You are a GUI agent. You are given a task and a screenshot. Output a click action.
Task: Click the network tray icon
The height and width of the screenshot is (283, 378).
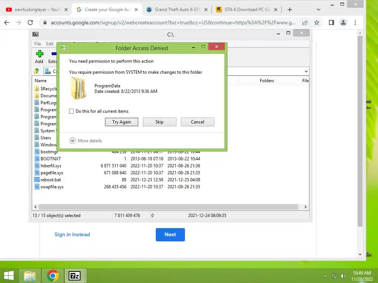[x=334, y=276]
